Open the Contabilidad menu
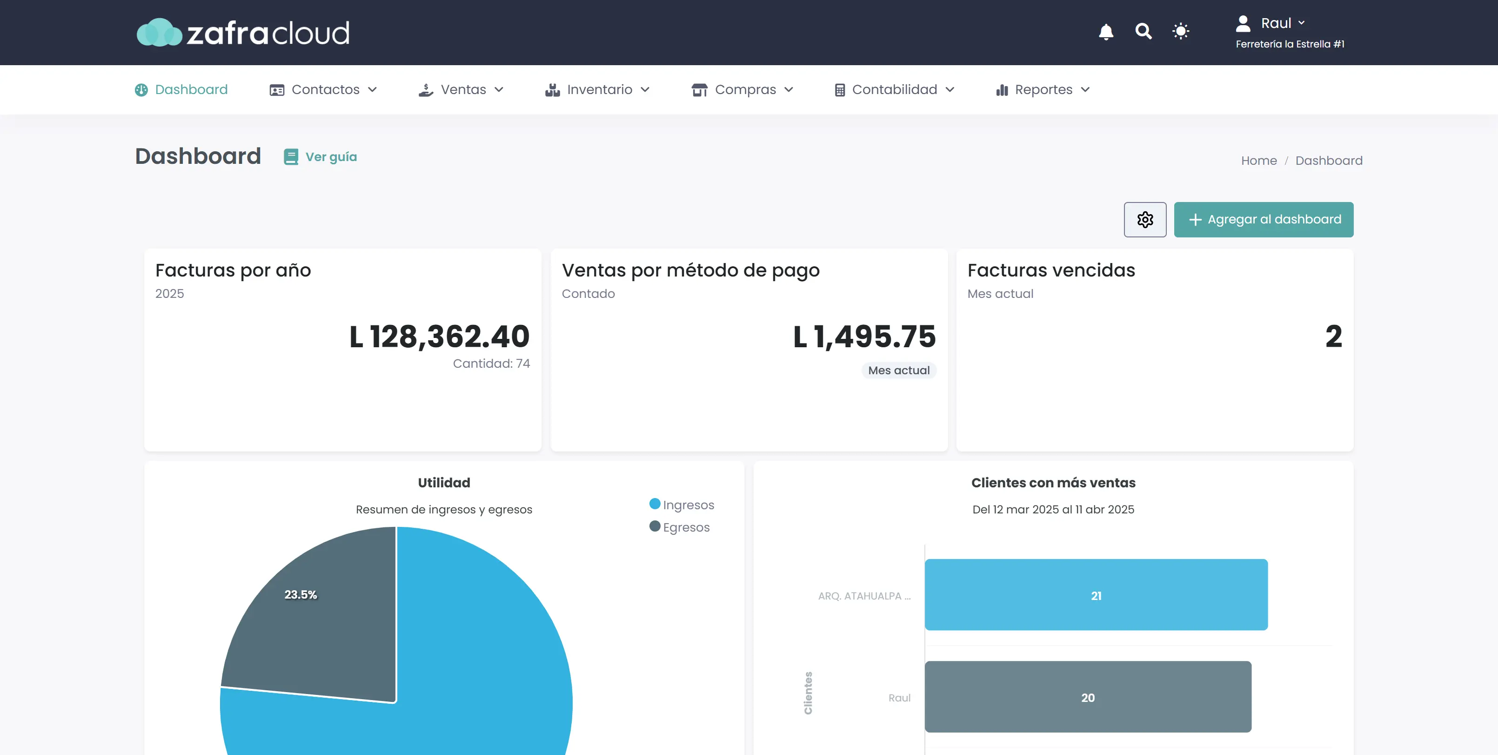The width and height of the screenshot is (1498, 755). click(x=894, y=89)
